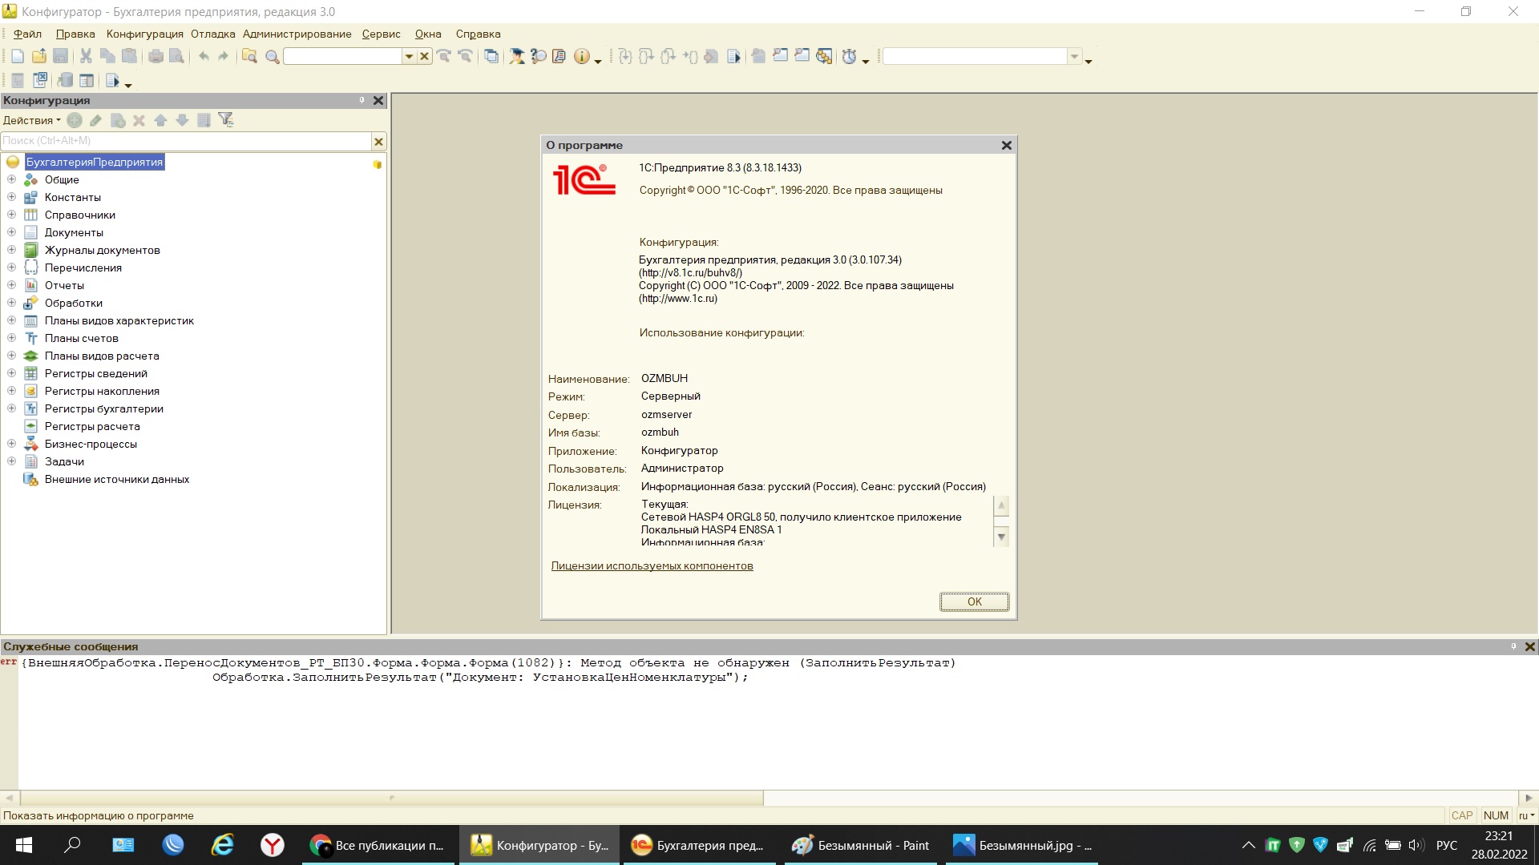Image resolution: width=1539 pixels, height=865 pixels.
Task: Clear the toolbar search field with X
Action: tap(425, 56)
